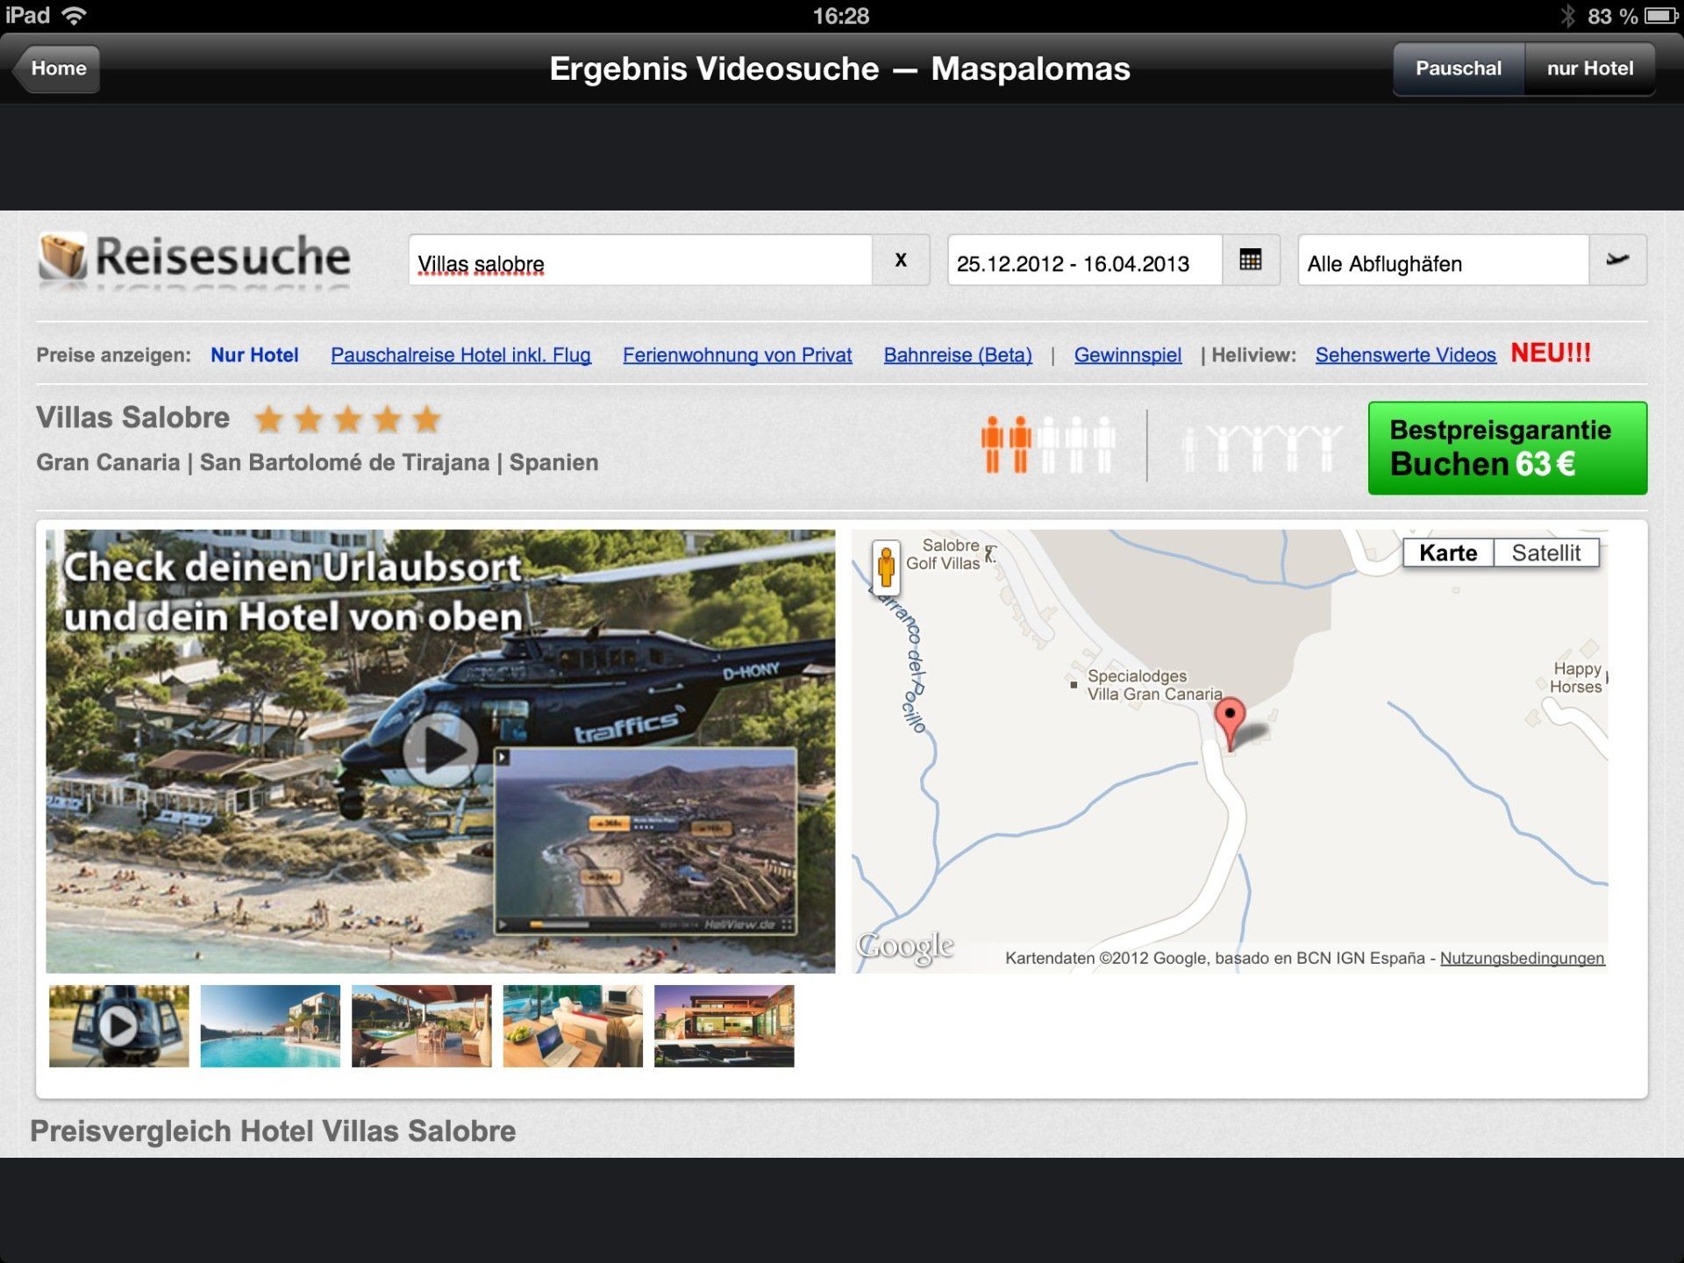Select the nur Hotel segment
Screen dimensions: 1684x1263
click(x=1589, y=68)
